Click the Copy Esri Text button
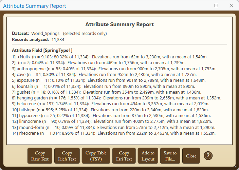This screenshot has width=239, height=170. point(124,156)
